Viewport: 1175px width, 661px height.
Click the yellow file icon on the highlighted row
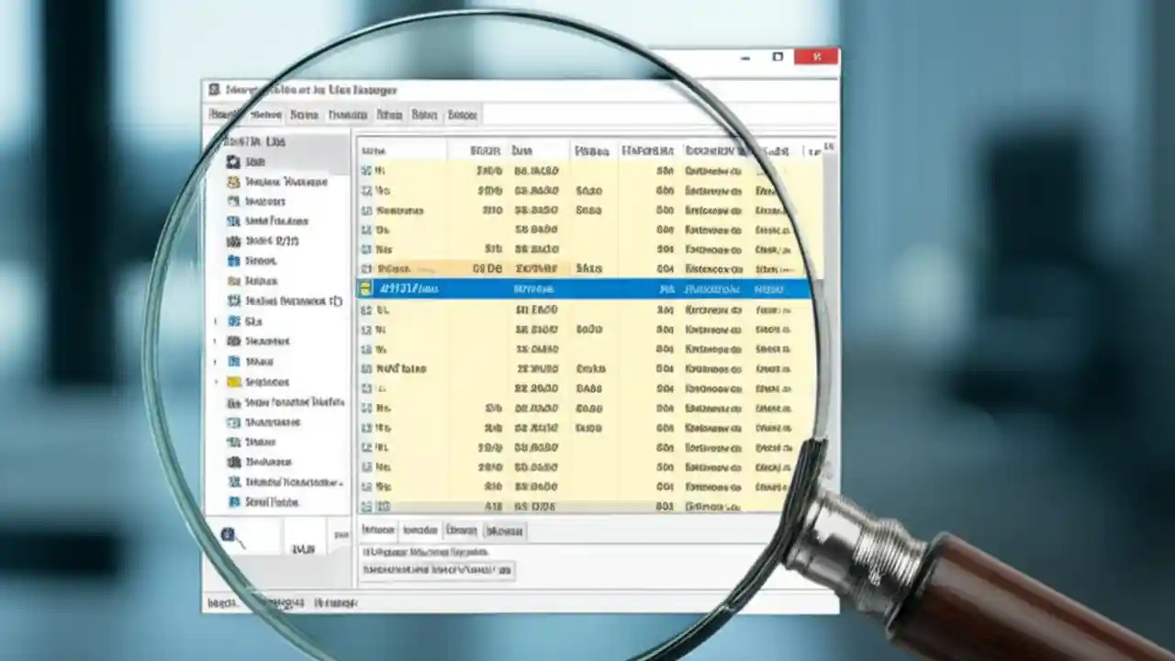(x=364, y=288)
